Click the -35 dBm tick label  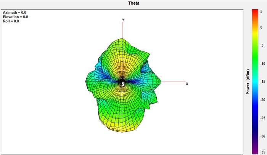pyautogui.click(x=261, y=152)
